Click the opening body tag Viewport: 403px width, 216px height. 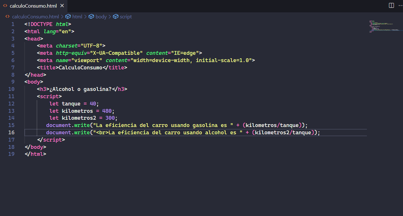click(x=34, y=82)
